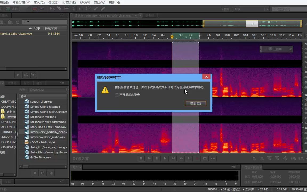This screenshot has height=192, width=307.
Task: Click the fast forward transport icon
Action: tap(181, 158)
